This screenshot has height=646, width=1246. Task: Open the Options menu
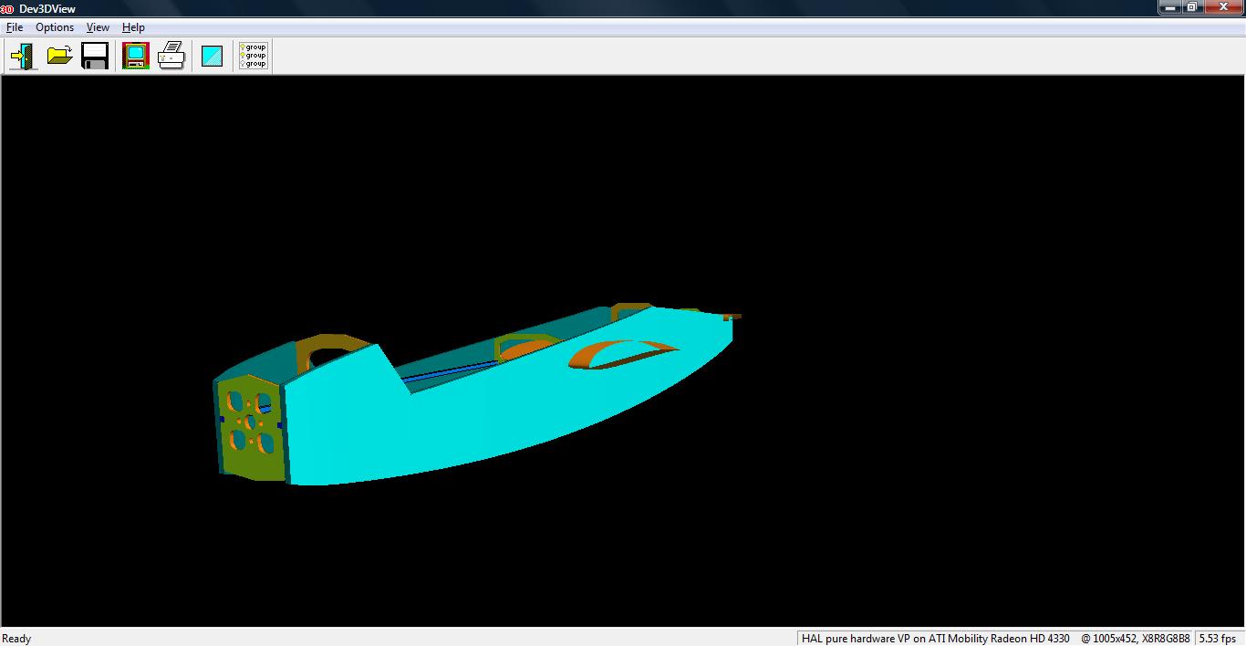[55, 27]
